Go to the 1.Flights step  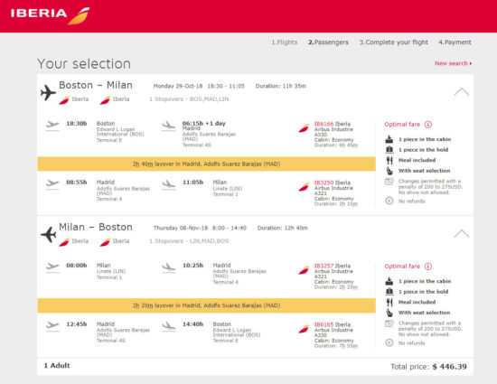(285, 42)
